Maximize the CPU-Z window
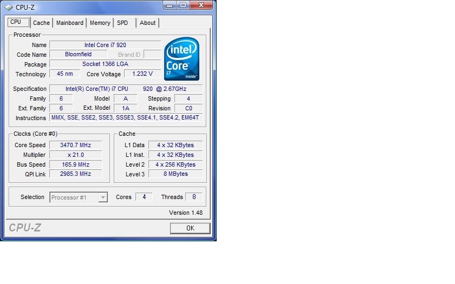455x284 pixels. coord(183,5)
